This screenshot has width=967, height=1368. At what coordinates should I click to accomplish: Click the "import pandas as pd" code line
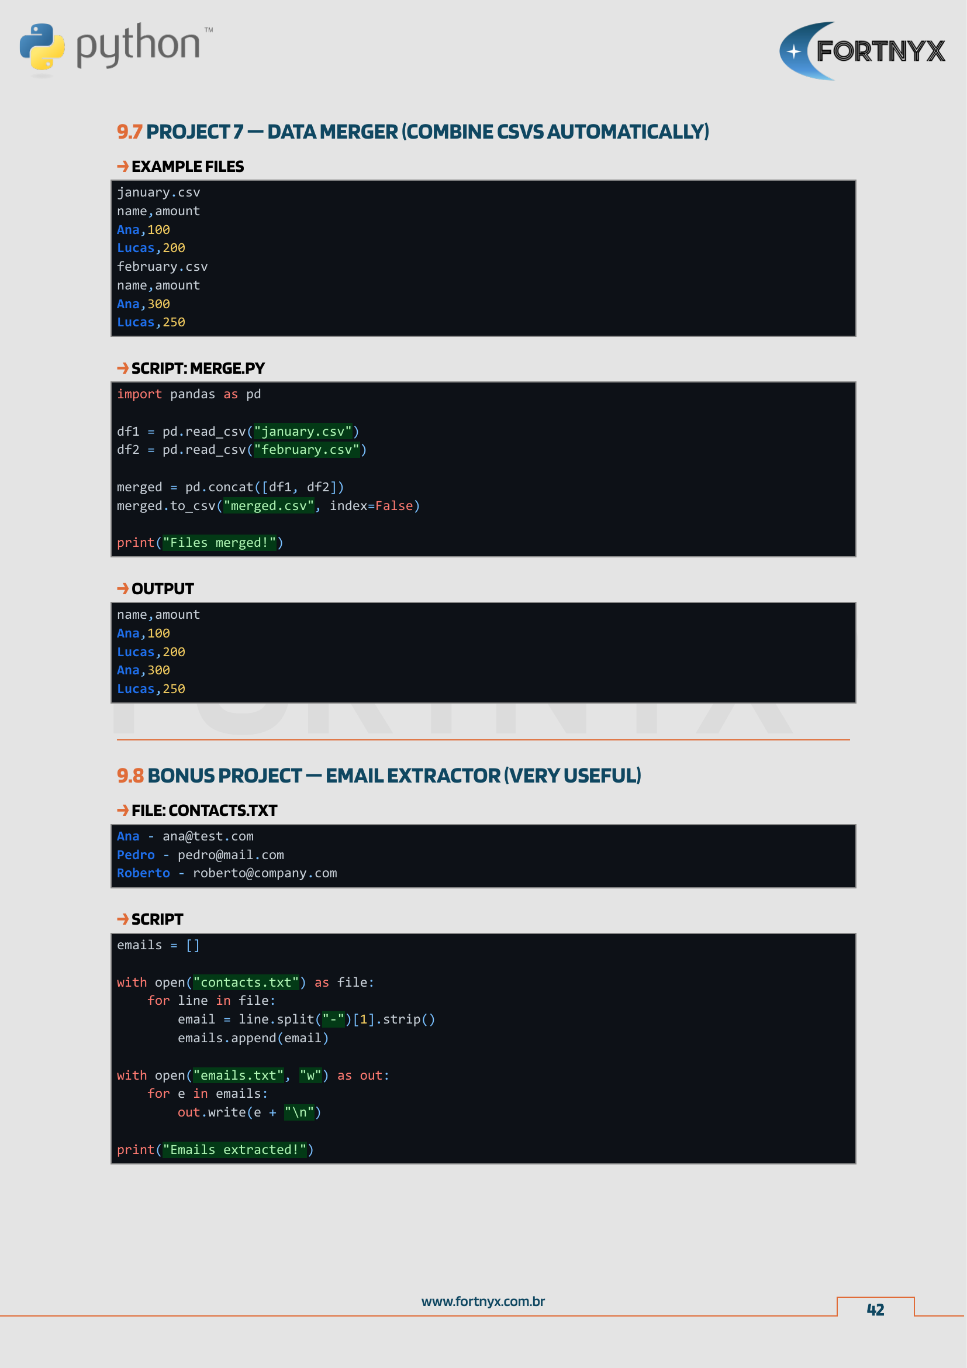coord(189,394)
